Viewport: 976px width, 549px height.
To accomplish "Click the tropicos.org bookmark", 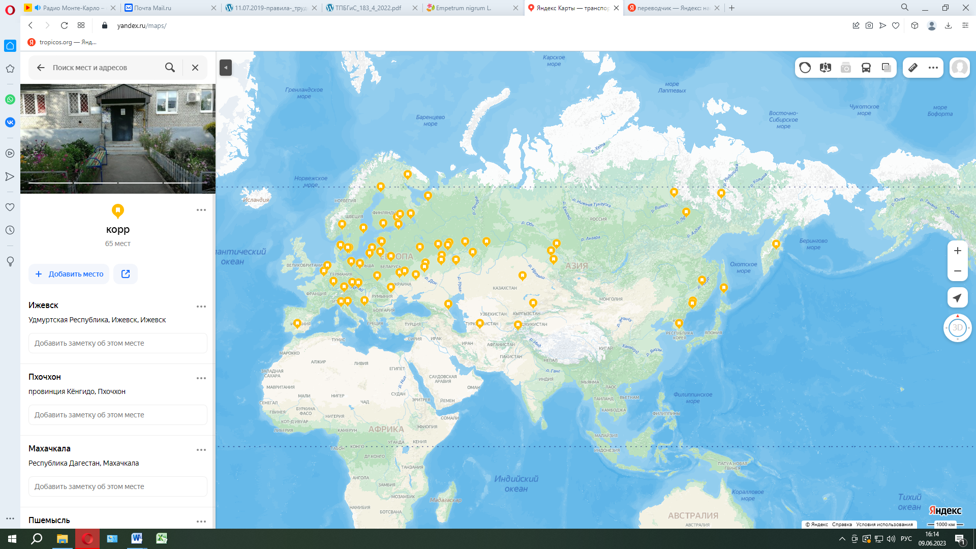I will click(x=62, y=42).
